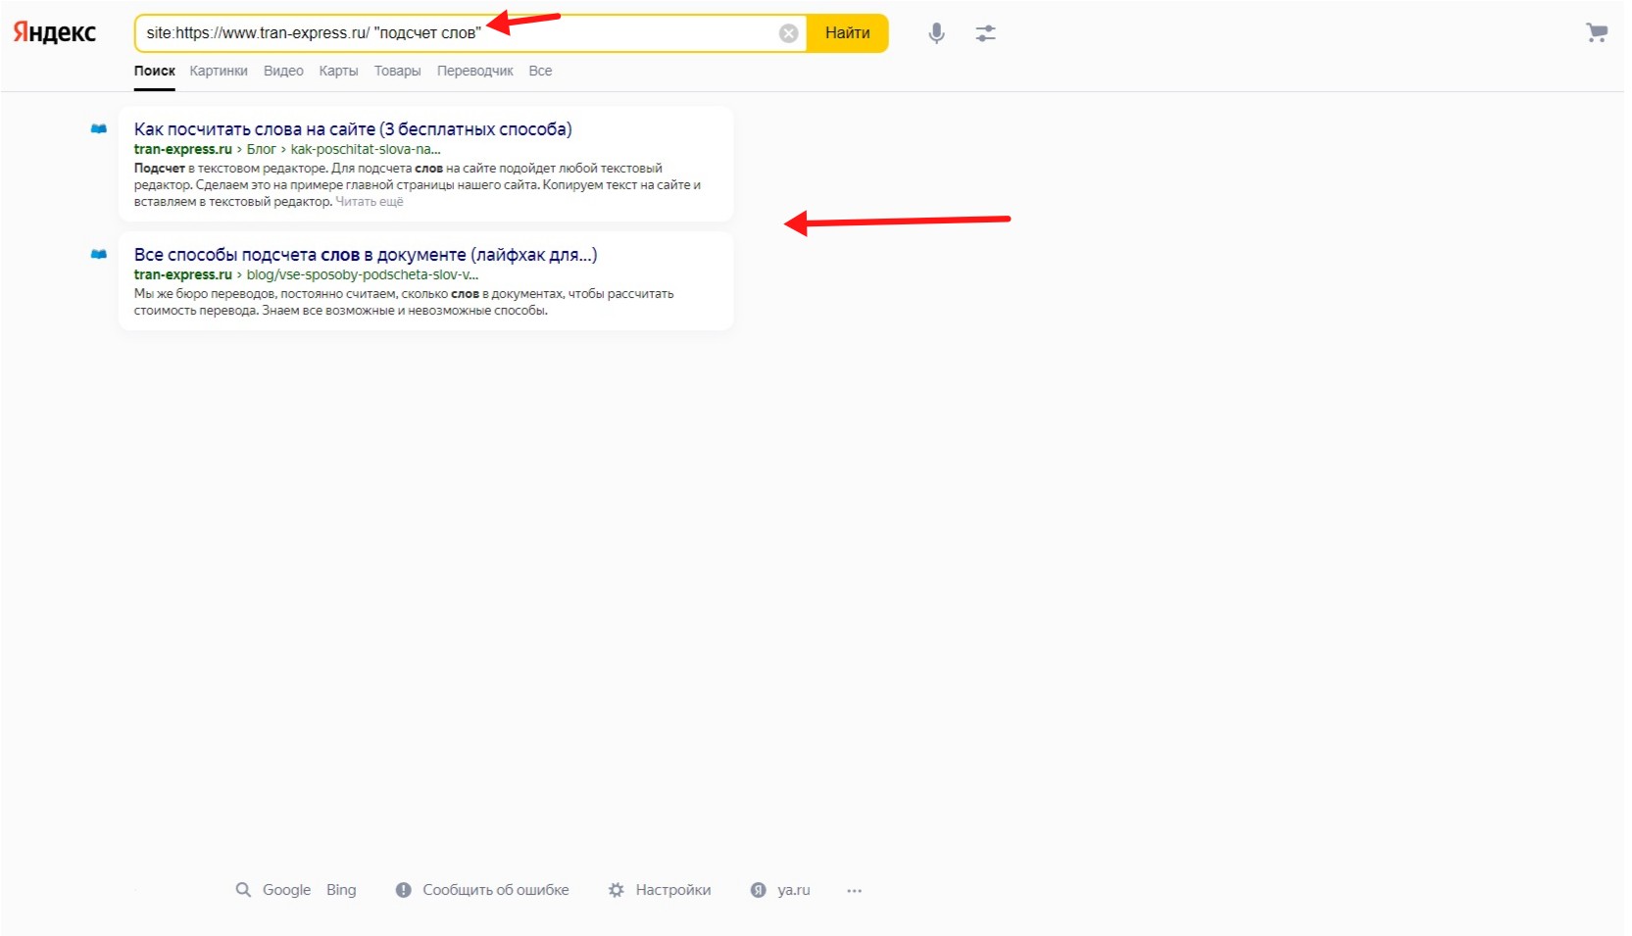Screen dimensions: 1632x936
Task: Open the three-dots more options
Action: pyautogui.click(x=855, y=891)
